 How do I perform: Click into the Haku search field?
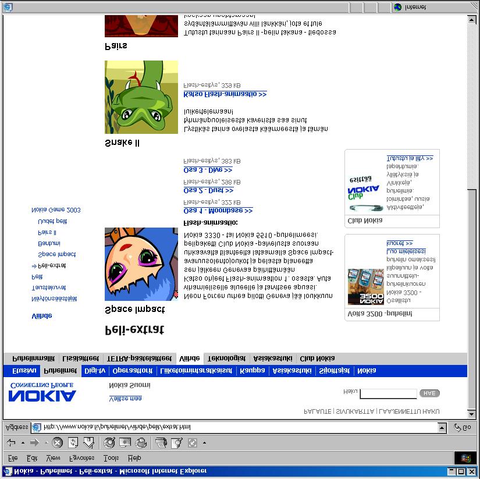tap(388, 393)
